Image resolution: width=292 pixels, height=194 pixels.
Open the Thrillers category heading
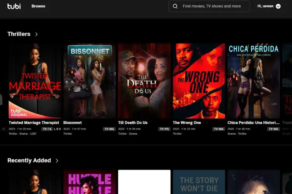pyautogui.click(x=19, y=34)
